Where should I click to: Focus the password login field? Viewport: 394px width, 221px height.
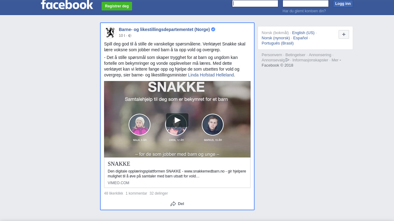(306, 3)
